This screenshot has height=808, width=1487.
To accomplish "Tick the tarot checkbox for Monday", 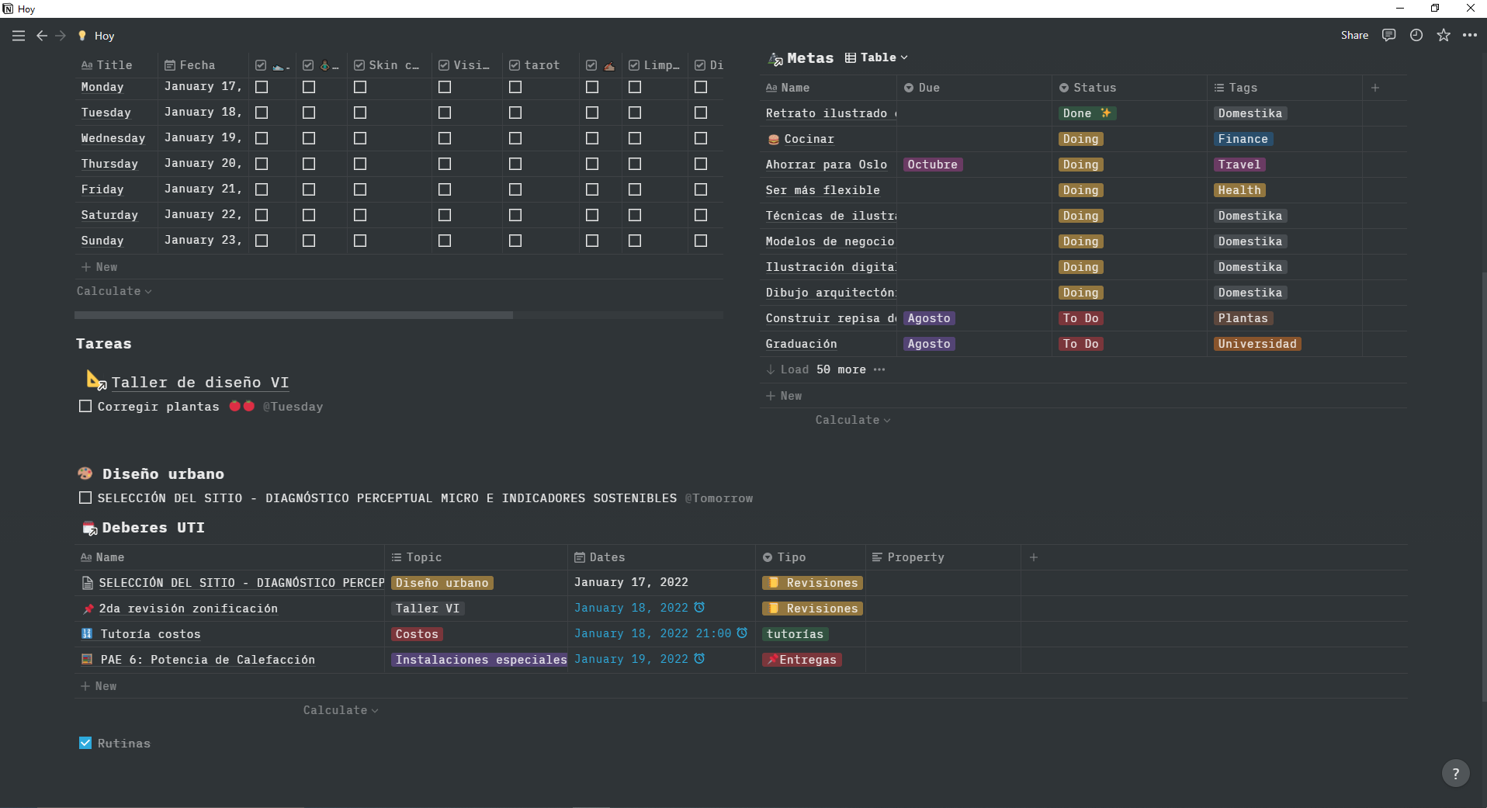I will (515, 87).
